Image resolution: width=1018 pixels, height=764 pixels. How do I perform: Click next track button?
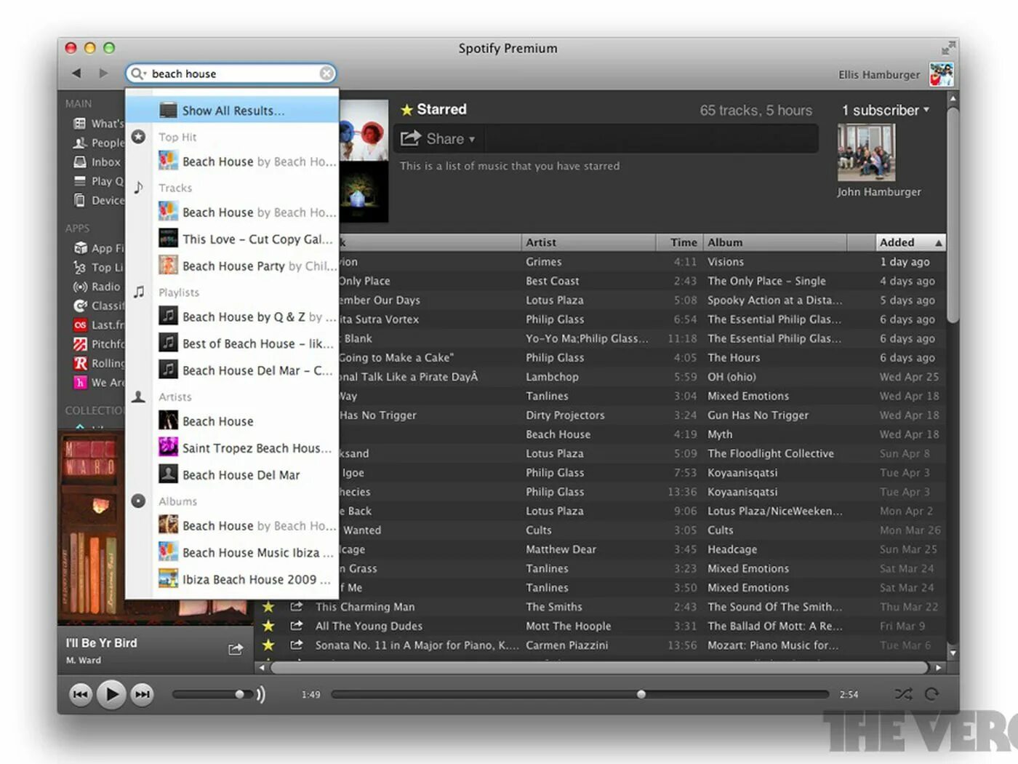click(x=143, y=694)
